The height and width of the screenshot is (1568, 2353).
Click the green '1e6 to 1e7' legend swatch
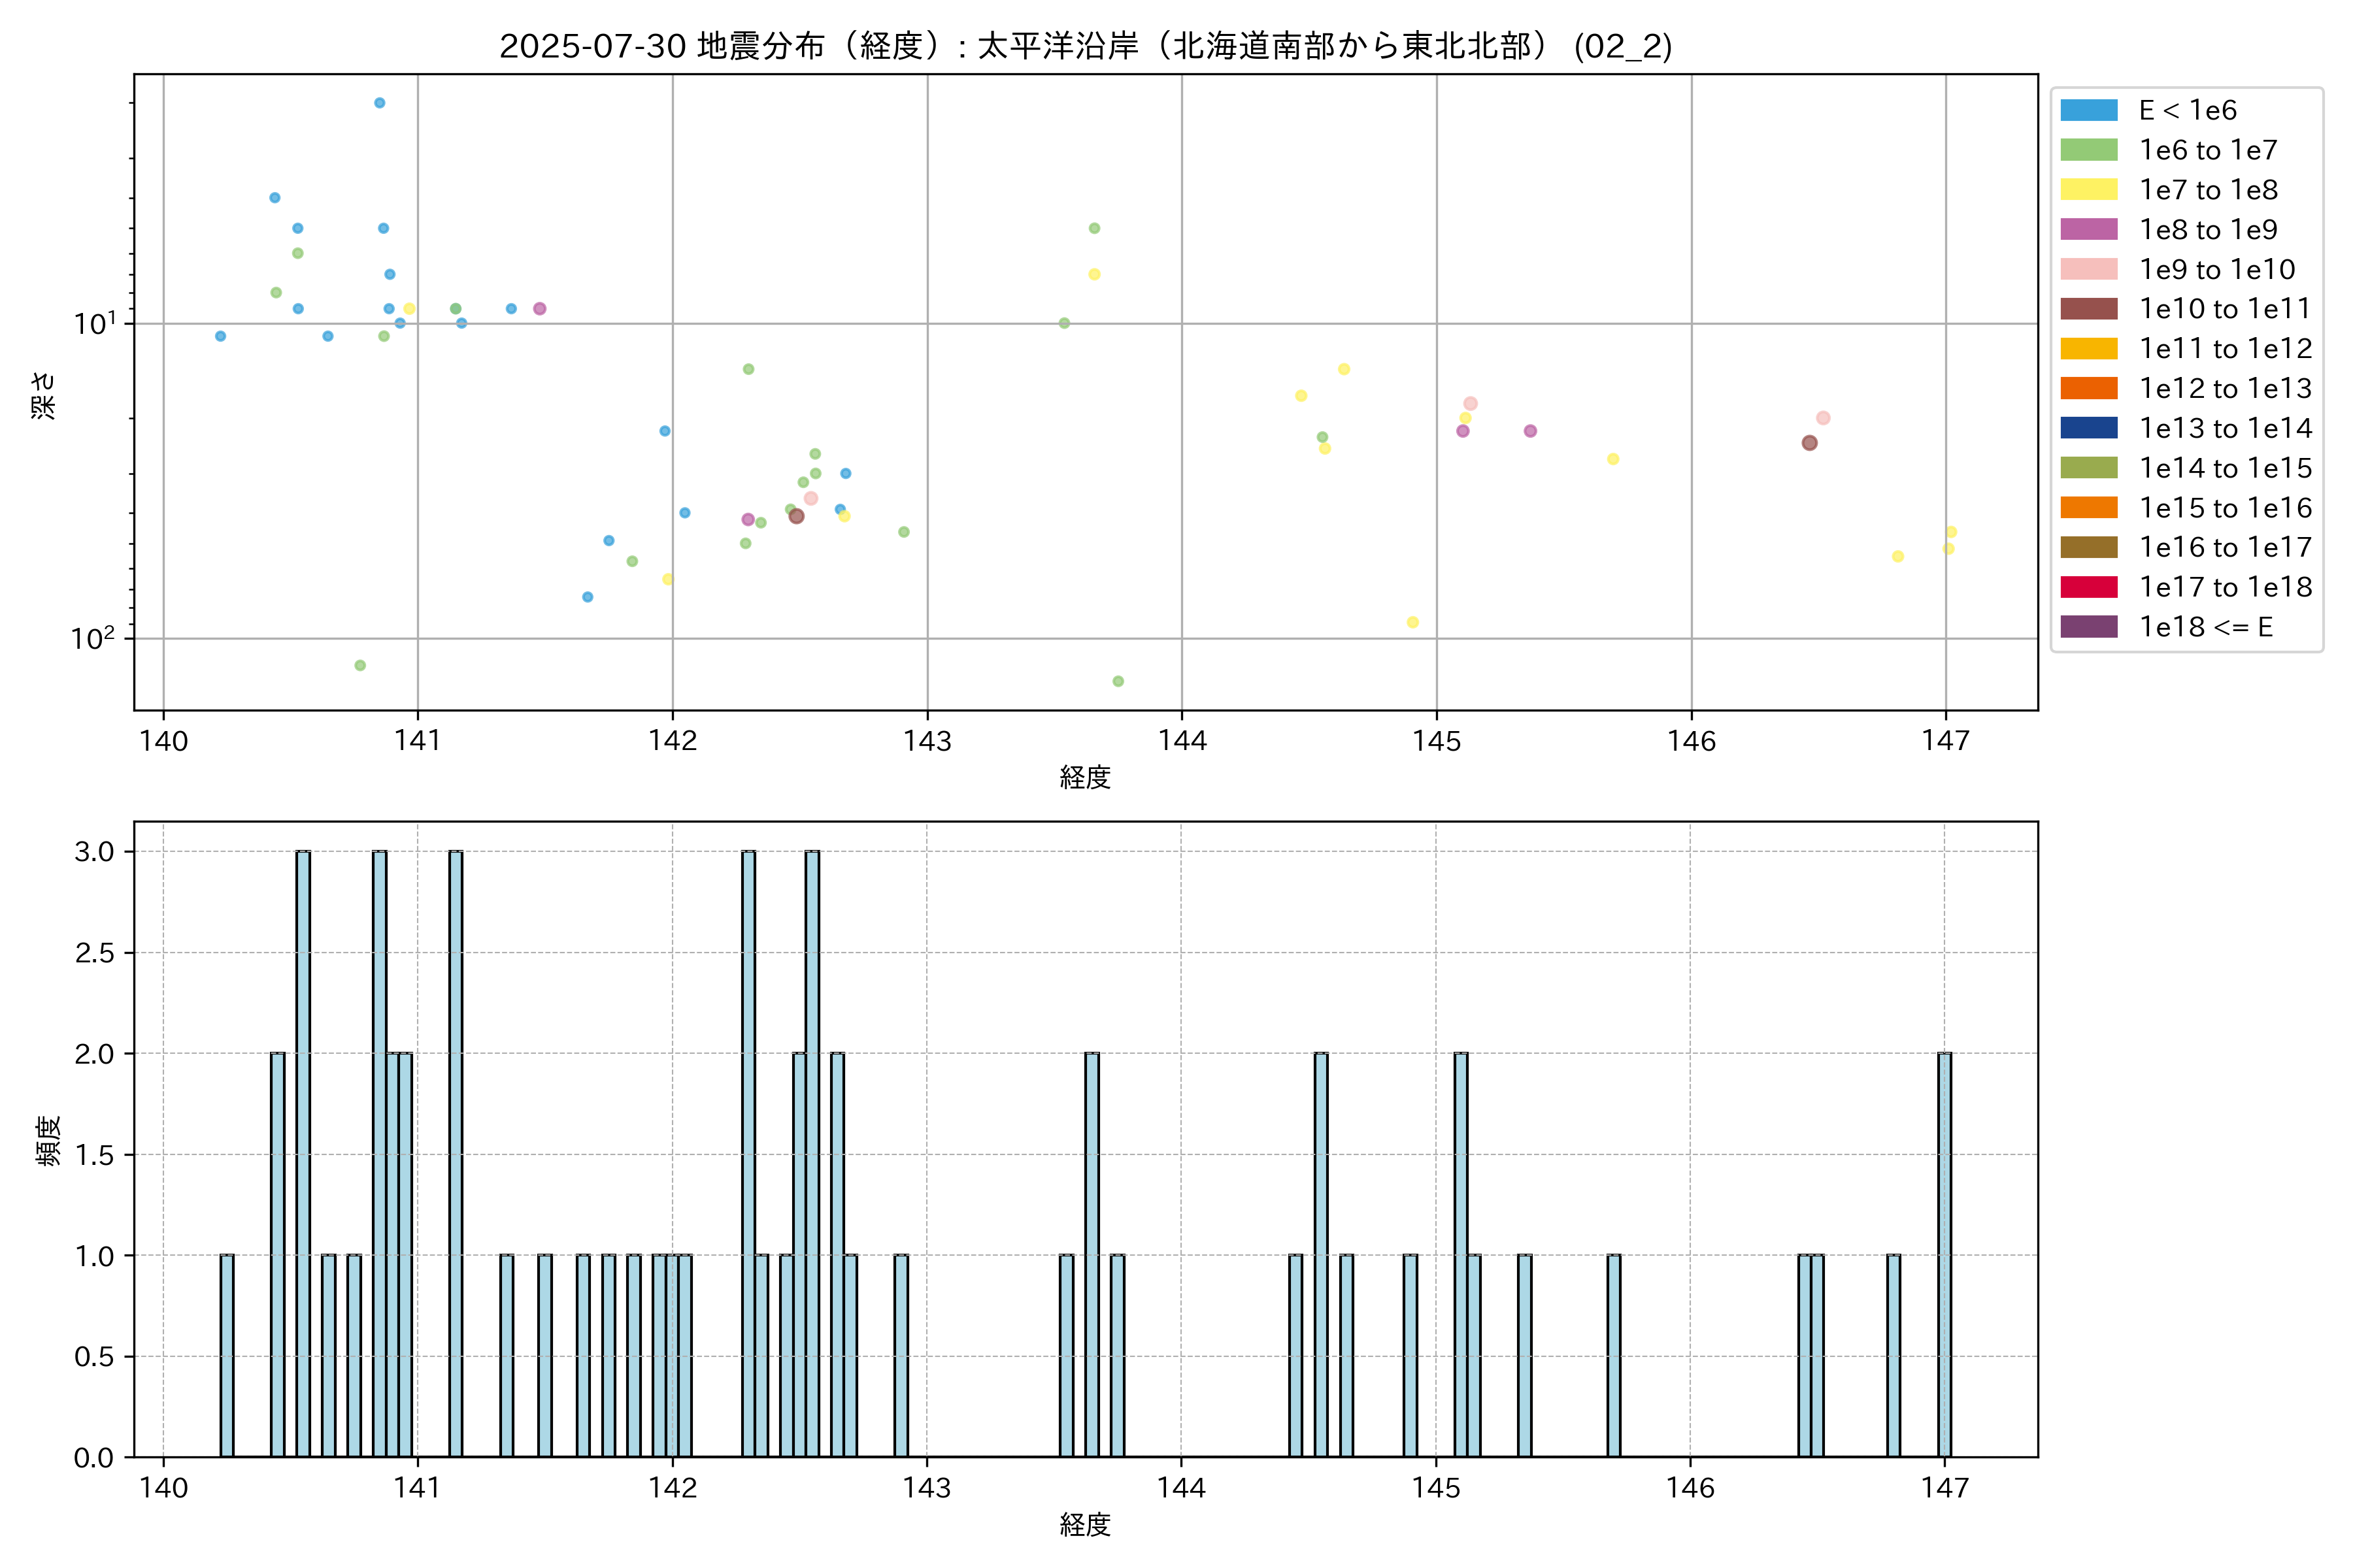point(2088,150)
